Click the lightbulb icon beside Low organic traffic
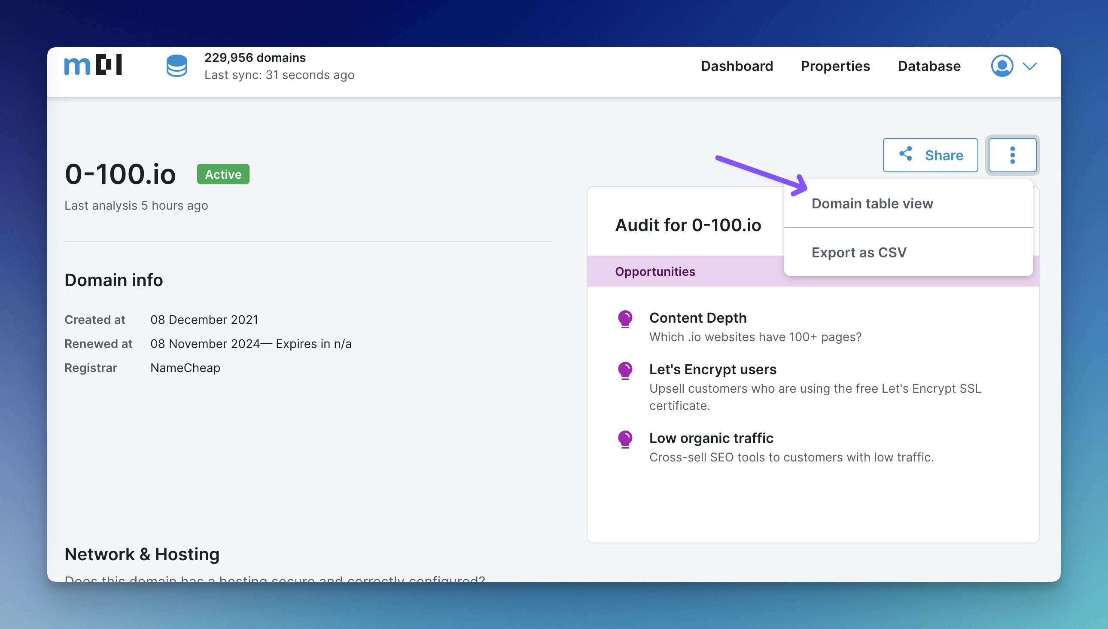 point(625,440)
